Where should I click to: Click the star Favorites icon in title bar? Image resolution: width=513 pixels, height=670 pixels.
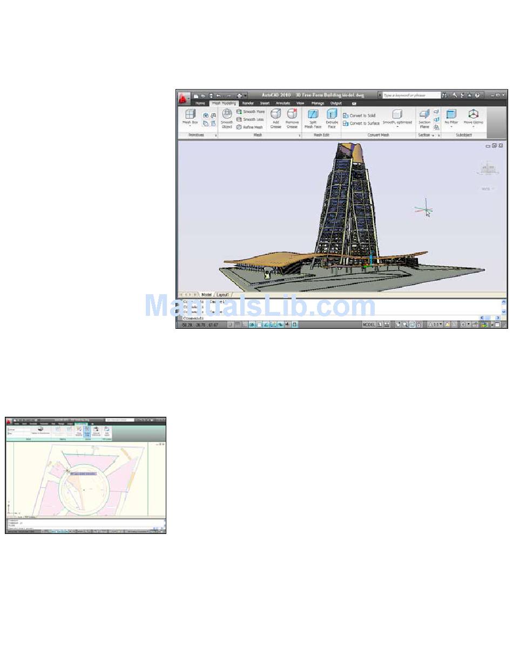point(469,95)
